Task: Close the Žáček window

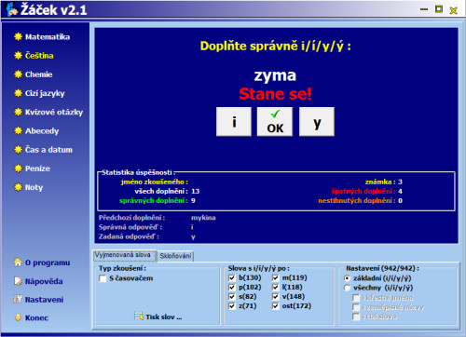Action: (454, 10)
